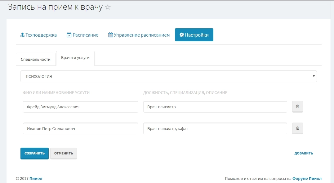Click the favorite star beside the page title

click(x=108, y=7)
